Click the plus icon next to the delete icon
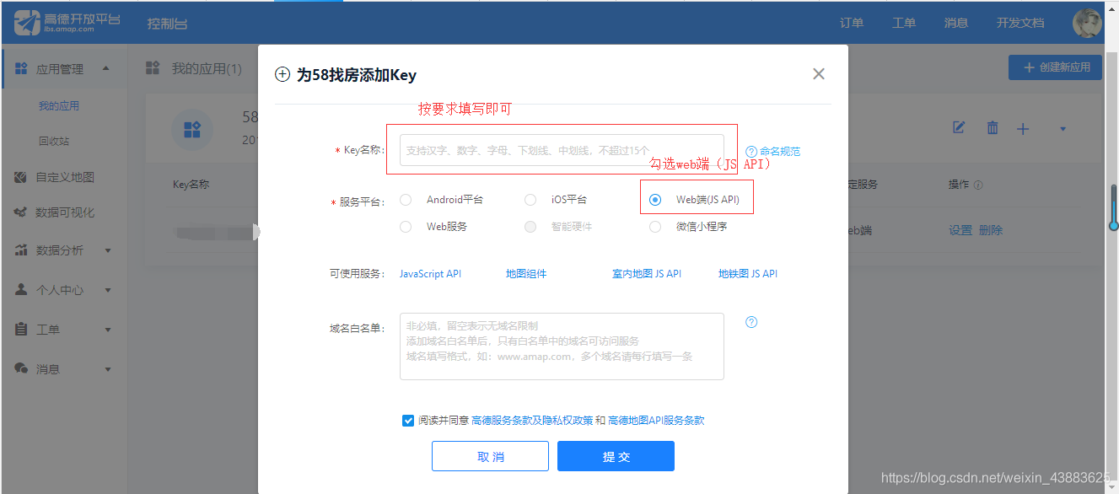The image size is (1119, 494). [1023, 128]
